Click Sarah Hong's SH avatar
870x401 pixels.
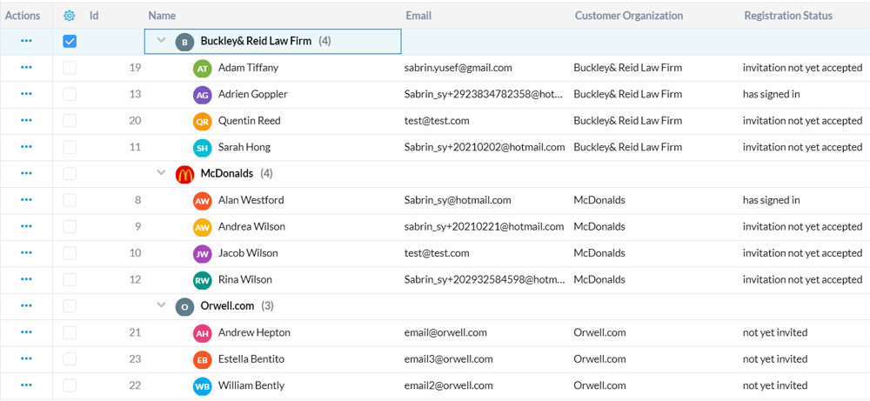(x=202, y=148)
